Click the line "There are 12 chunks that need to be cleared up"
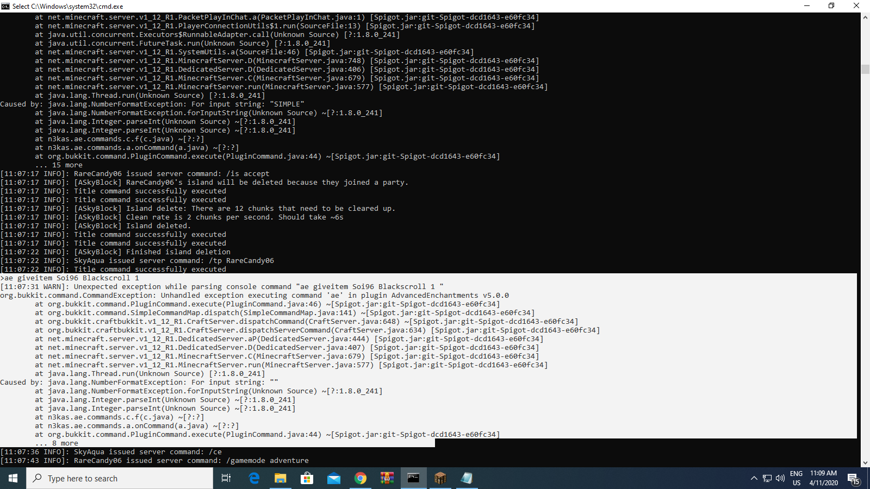The width and height of the screenshot is (870, 489). [198, 209]
